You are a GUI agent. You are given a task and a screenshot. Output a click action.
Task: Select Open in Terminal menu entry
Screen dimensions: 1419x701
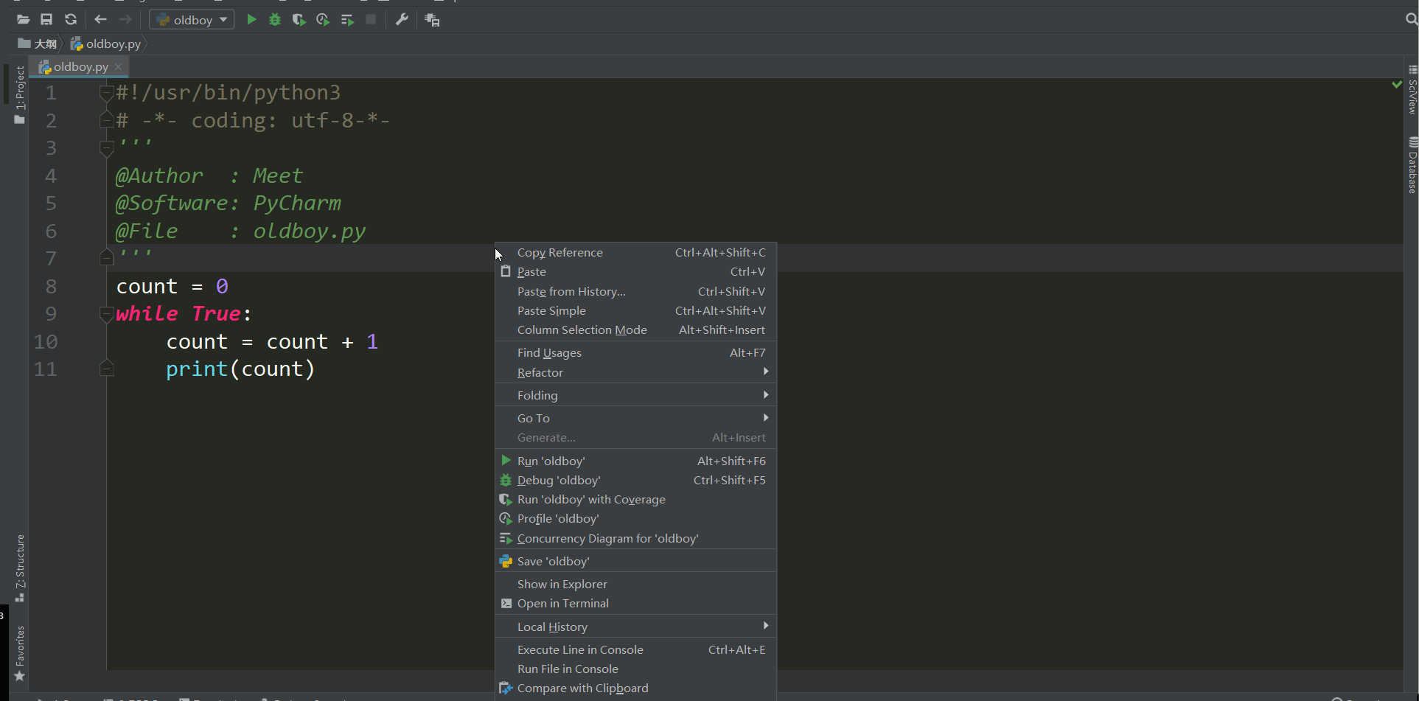tap(635, 604)
